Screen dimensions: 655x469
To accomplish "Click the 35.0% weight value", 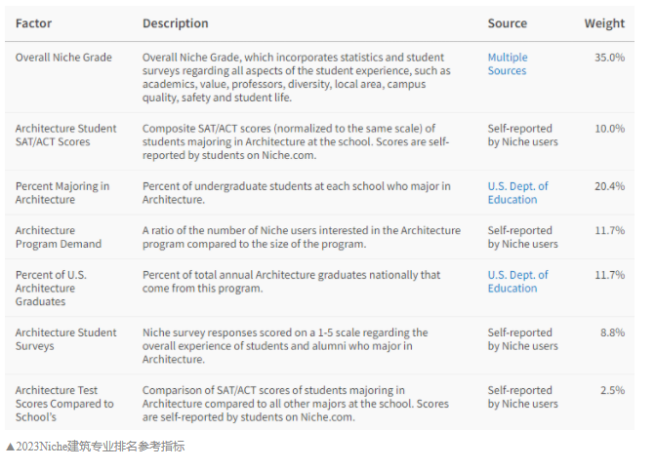I will [x=610, y=58].
